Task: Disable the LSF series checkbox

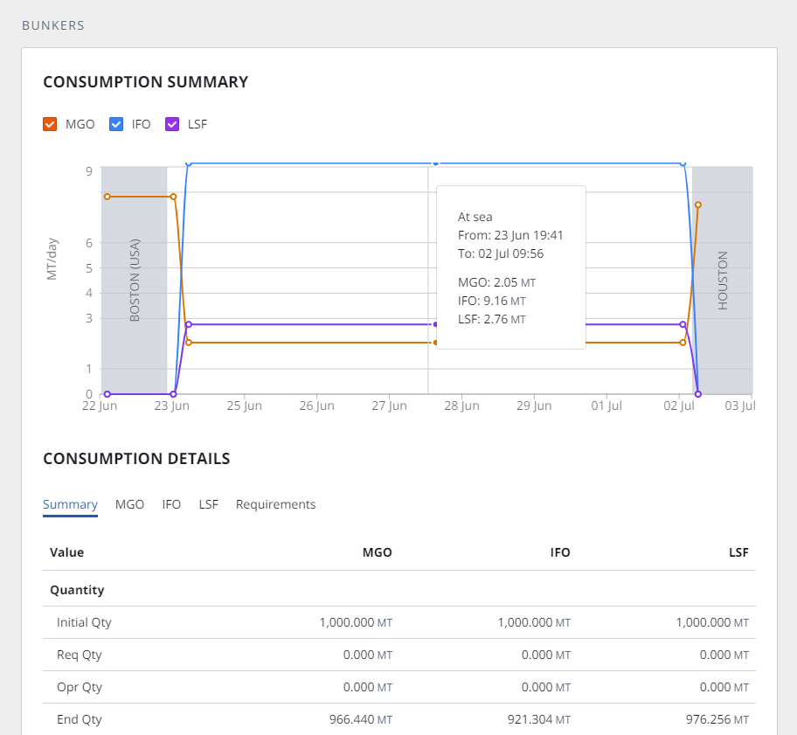Action: coord(172,124)
